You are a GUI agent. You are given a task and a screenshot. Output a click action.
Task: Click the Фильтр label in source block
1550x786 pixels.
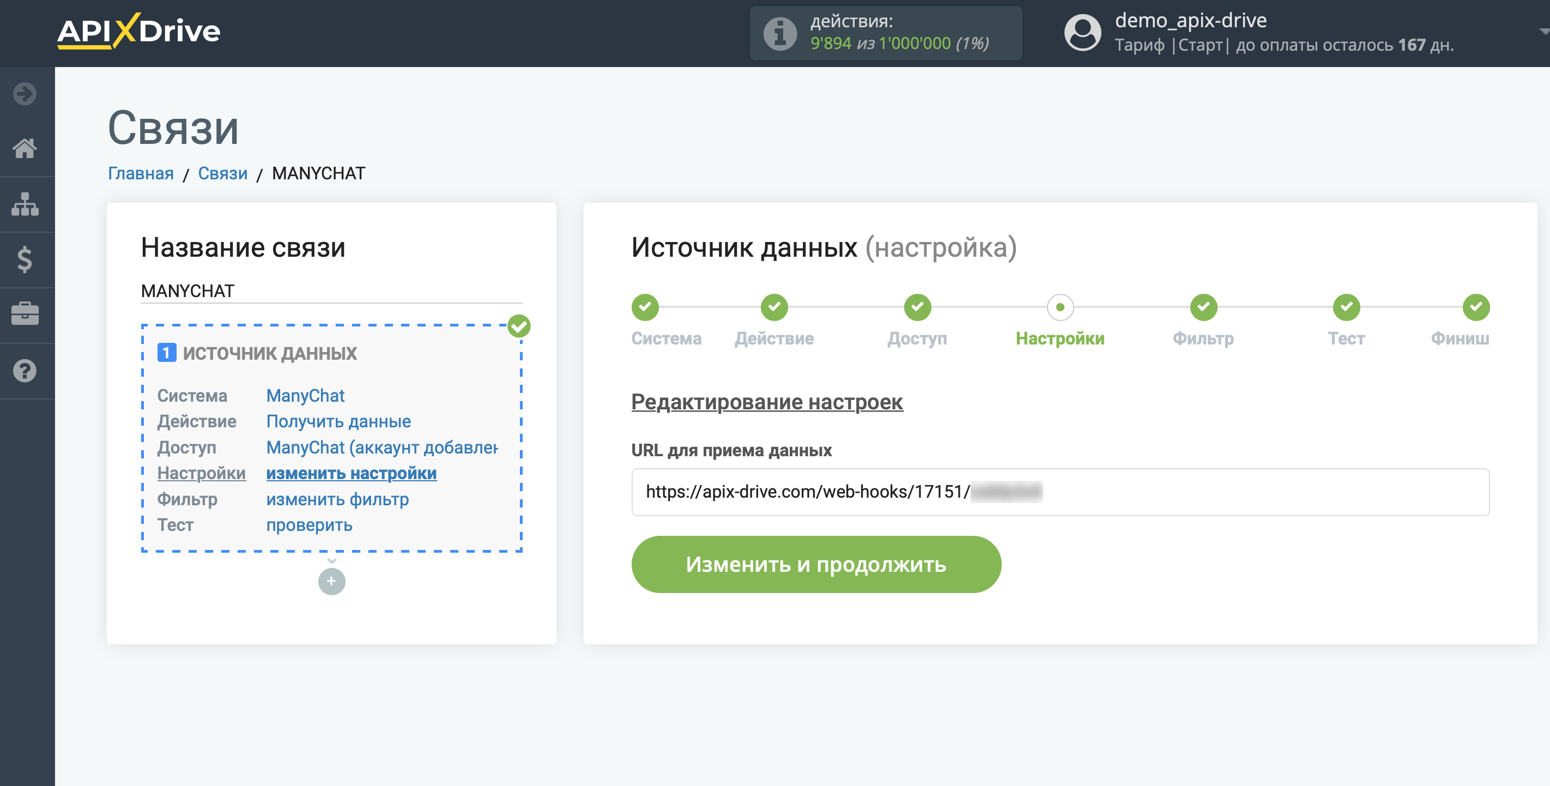pos(187,499)
